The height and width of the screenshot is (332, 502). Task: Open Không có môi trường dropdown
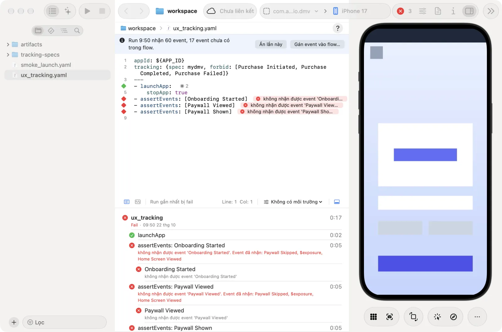pyautogui.click(x=293, y=202)
